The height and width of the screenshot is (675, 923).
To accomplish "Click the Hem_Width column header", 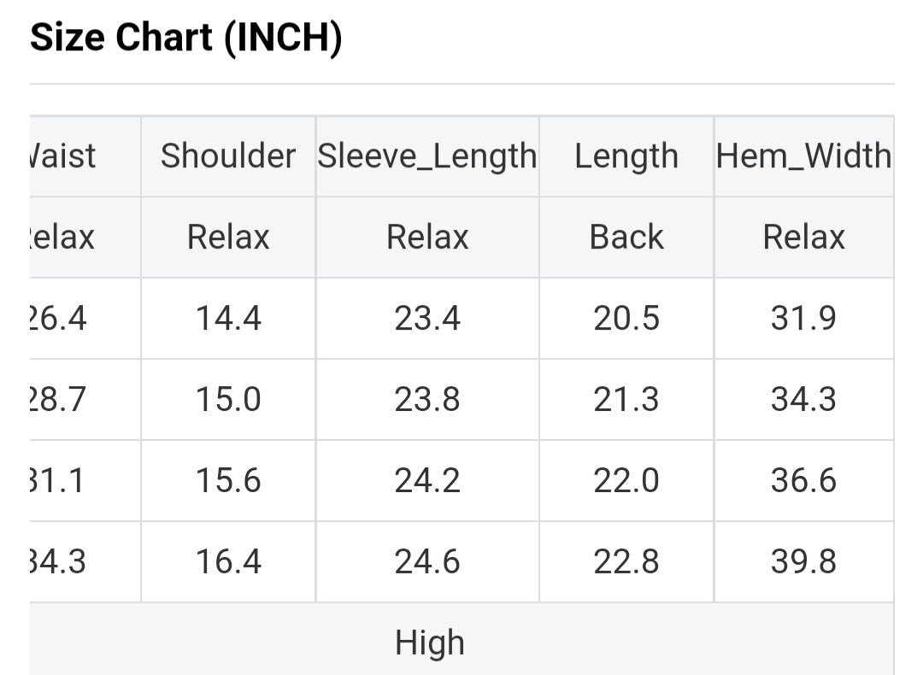I will [x=803, y=156].
